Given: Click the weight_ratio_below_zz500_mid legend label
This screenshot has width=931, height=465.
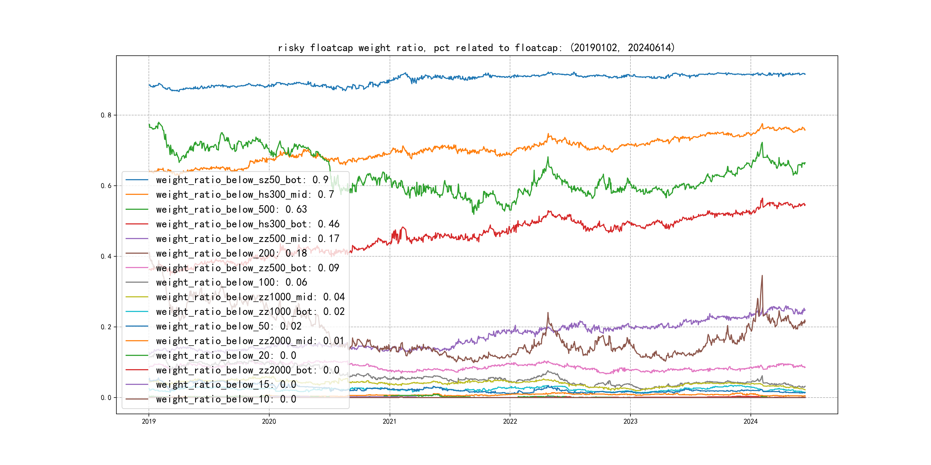Looking at the screenshot, I should click(248, 239).
